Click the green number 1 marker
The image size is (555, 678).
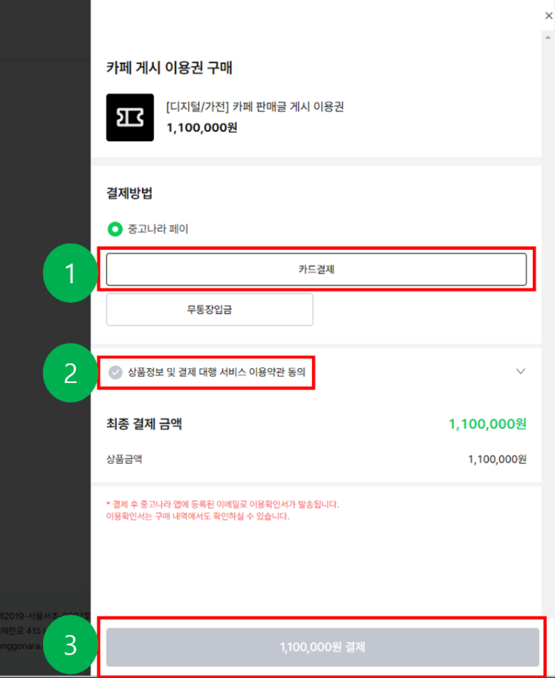pyautogui.click(x=71, y=274)
